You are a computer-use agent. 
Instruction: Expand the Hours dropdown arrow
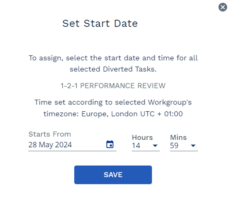pos(155,146)
